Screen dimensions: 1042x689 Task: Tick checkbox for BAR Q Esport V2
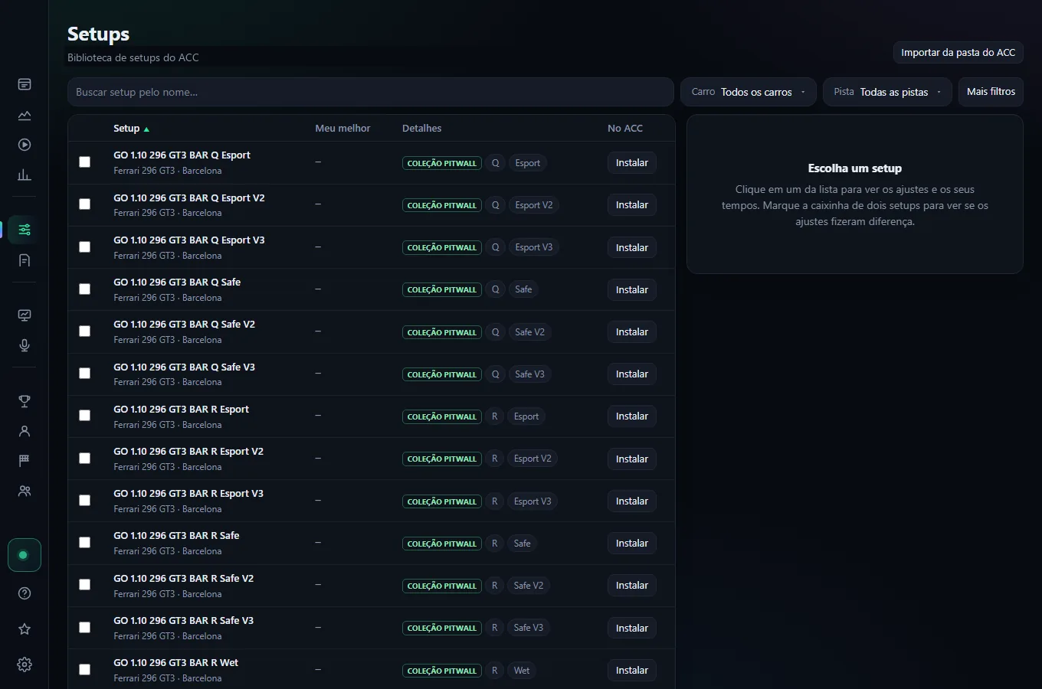point(84,204)
